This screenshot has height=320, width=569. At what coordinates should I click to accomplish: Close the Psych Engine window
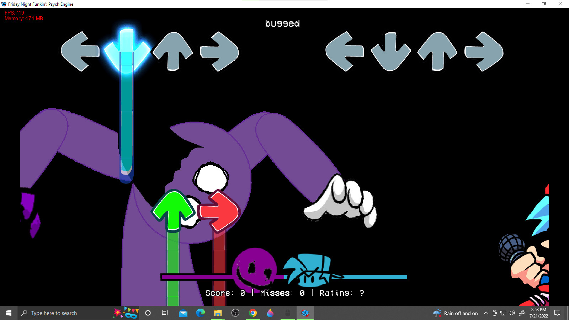click(560, 4)
